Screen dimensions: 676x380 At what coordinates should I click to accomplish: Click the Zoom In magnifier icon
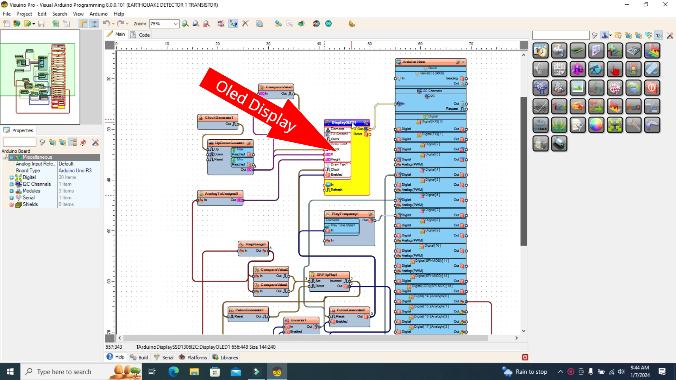coord(185,24)
